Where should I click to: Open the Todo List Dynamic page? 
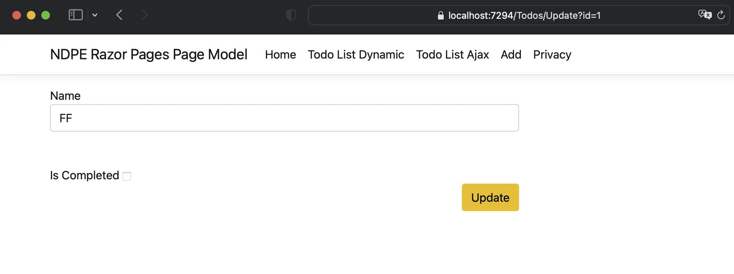356,55
